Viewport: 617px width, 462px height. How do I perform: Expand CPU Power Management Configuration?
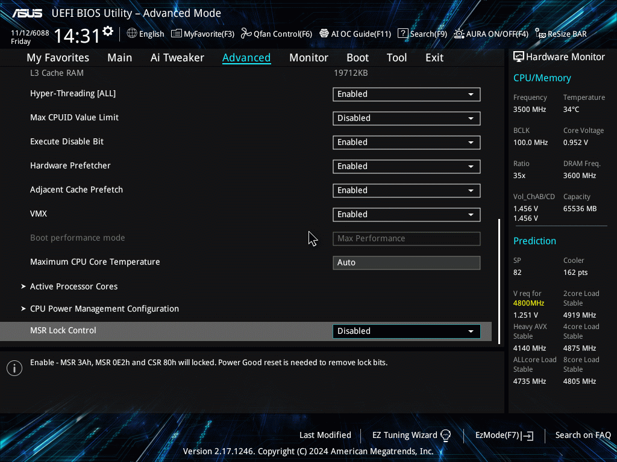pos(104,309)
